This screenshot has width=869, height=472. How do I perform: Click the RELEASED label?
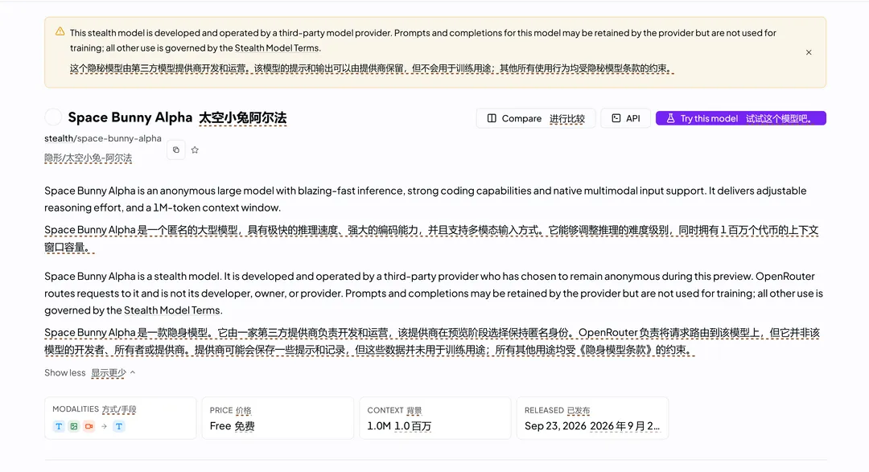pos(544,410)
